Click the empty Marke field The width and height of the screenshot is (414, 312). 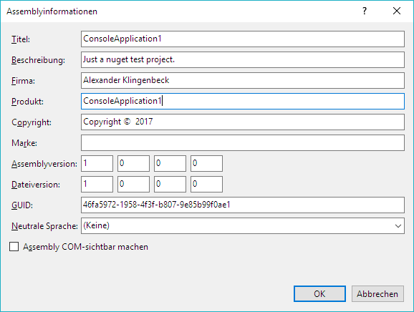click(243, 143)
